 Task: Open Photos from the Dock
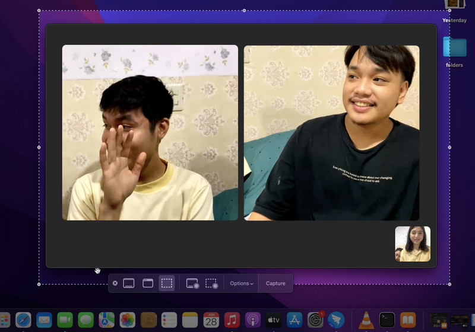pyautogui.click(x=128, y=320)
